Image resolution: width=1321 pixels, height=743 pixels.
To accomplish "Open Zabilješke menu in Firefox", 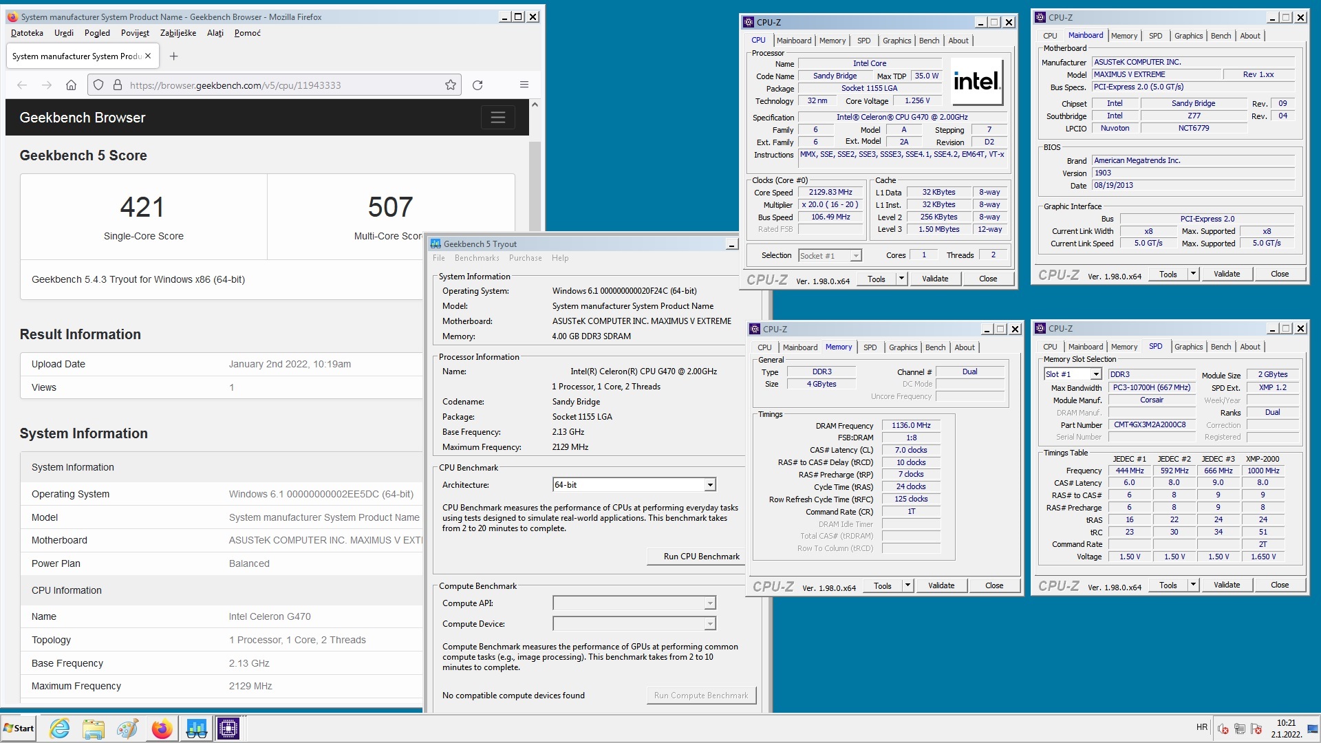I will (x=178, y=33).
